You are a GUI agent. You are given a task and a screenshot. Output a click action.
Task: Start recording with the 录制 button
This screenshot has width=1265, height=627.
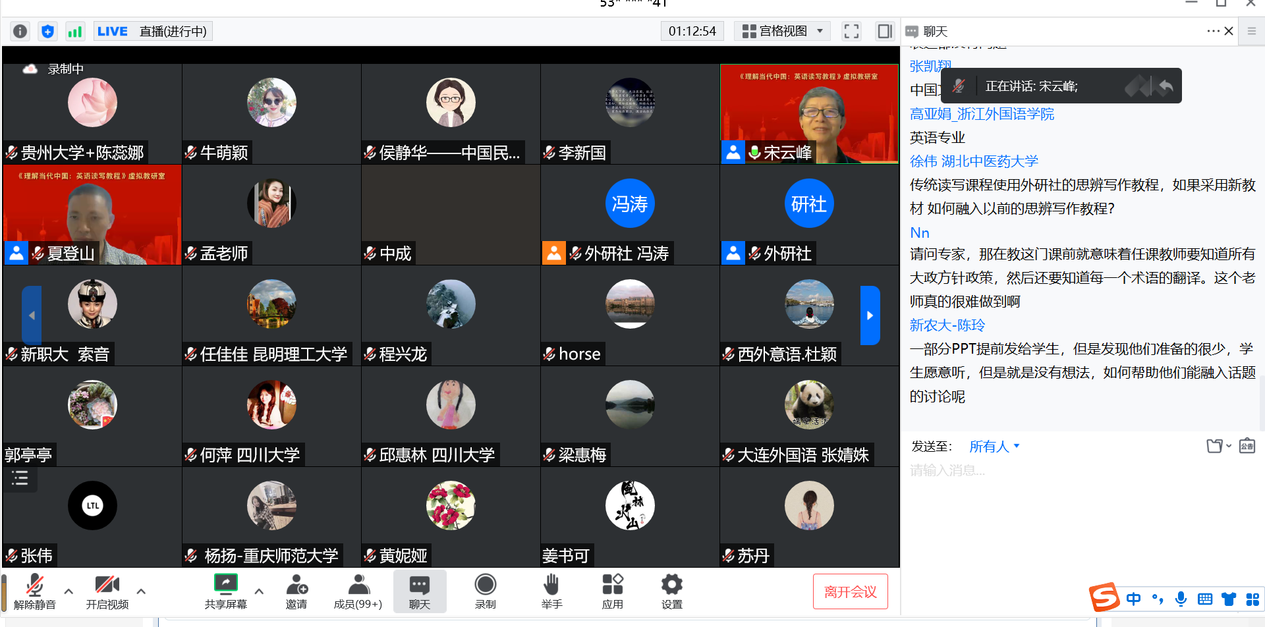(x=486, y=591)
